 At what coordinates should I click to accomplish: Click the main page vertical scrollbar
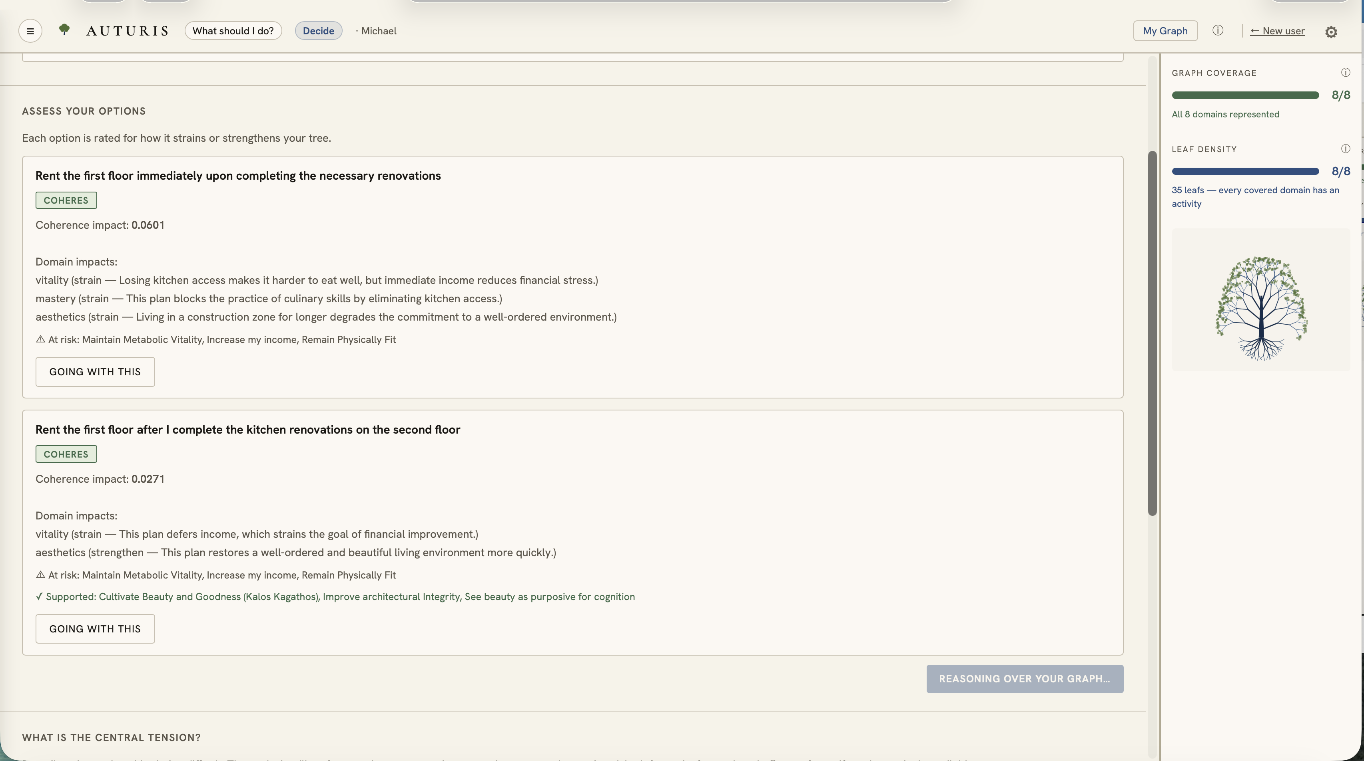coord(1152,333)
